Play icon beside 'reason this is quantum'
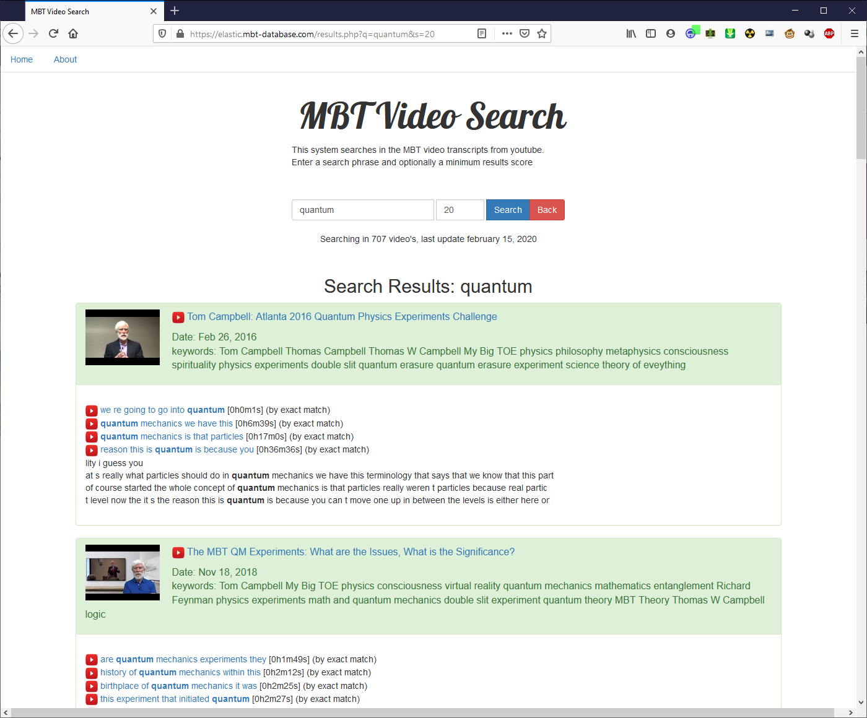The width and height of the screenshot is (867, 718). pyautogui.click(x=92, y=450)
